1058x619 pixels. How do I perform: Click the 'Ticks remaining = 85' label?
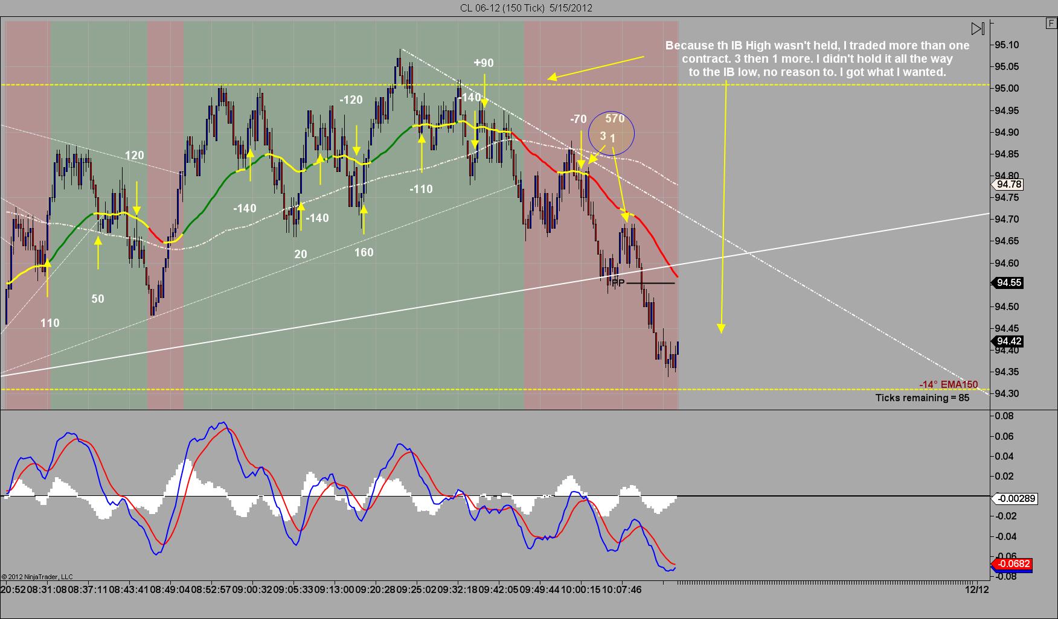[922, 398]
